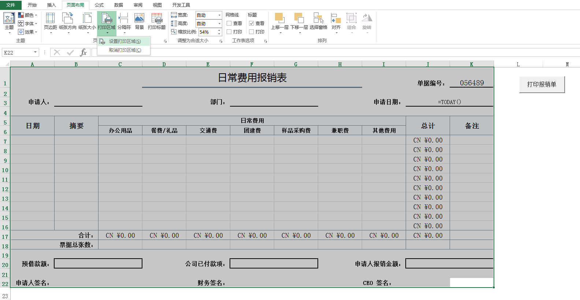Open the Name Box dropdown arrow
This screenshot has height=300, width=580.
[x=35, y=52]
